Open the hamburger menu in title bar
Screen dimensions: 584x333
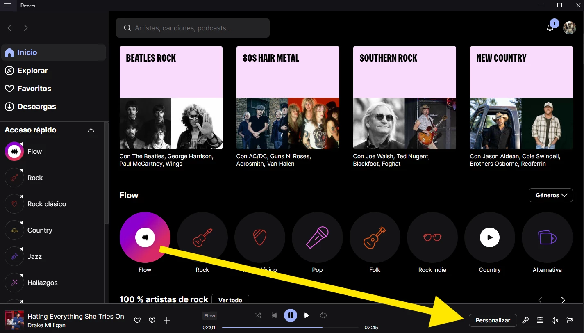coord(7,5)
